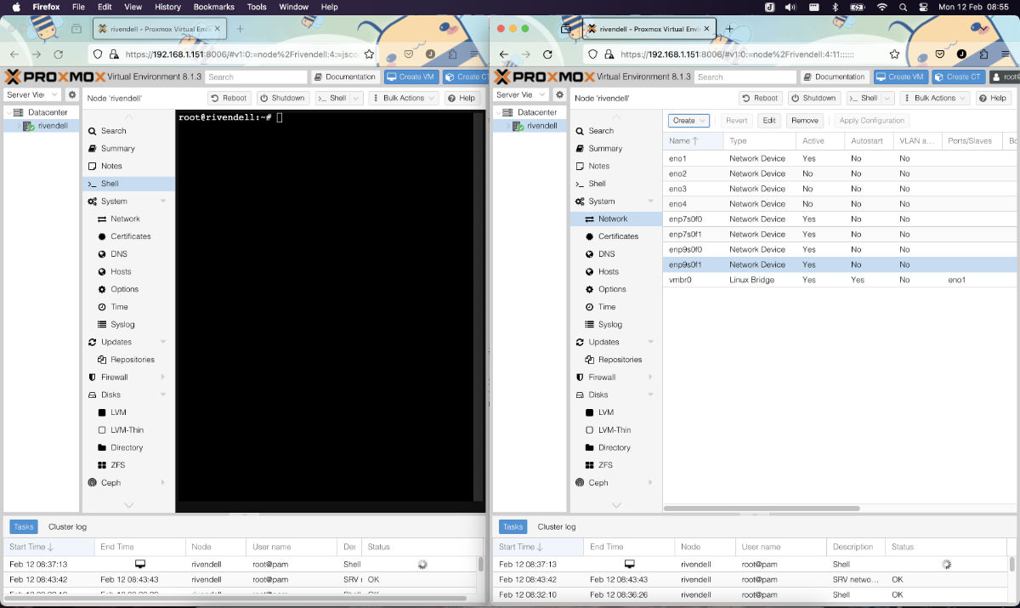
Task: Open the ZFS storage icon
Action: [x=101, y=464]
